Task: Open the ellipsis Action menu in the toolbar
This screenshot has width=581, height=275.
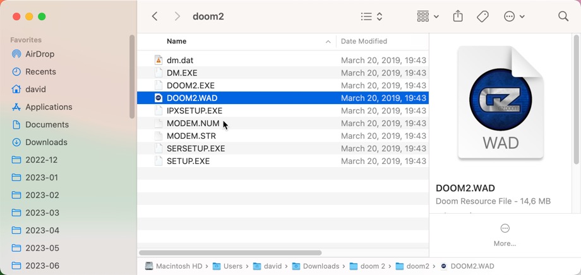Action: (x=514, y=16)
